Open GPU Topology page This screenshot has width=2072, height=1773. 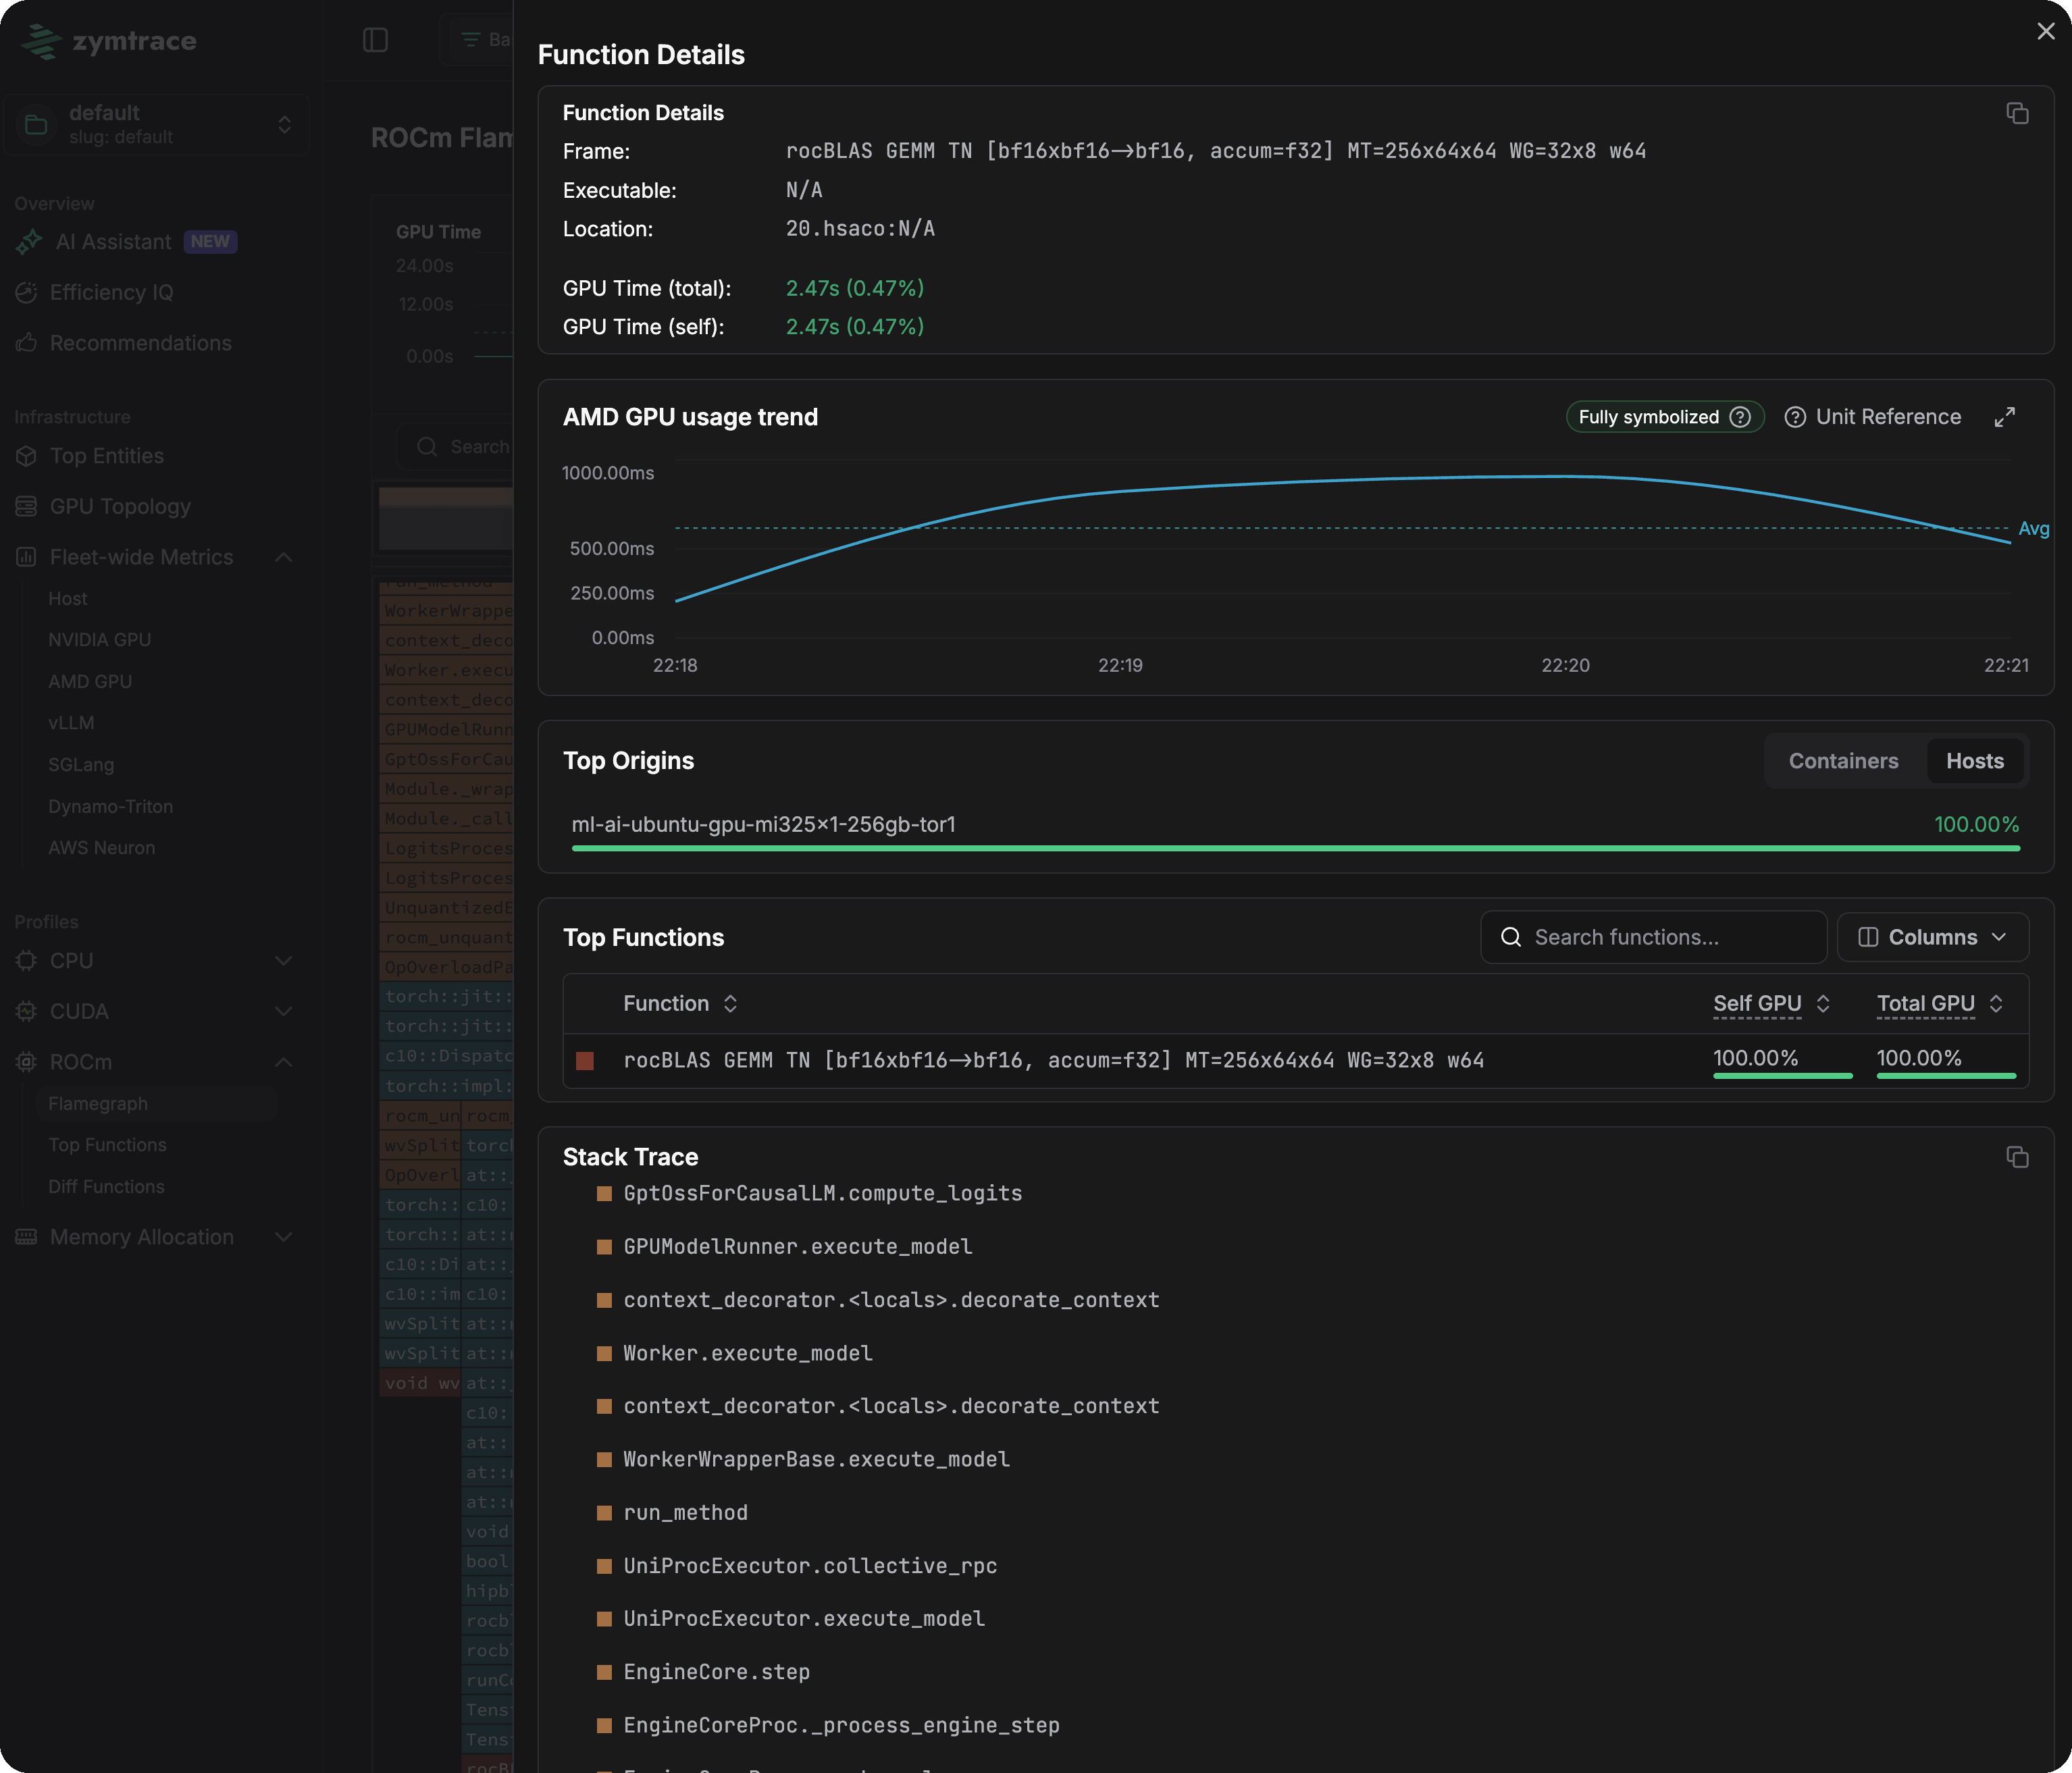[120, 507]
